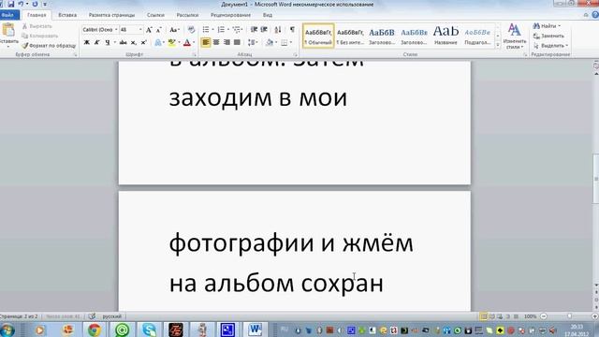Increase paragraph indent
This screenshot has height=337, width=599.
click(x=264, y=30)
